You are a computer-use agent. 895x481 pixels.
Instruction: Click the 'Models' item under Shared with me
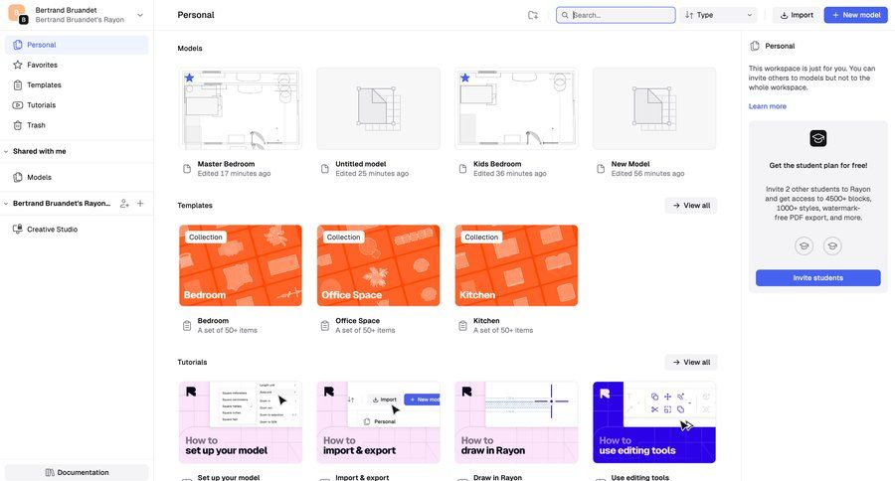(x=77, y=178)
